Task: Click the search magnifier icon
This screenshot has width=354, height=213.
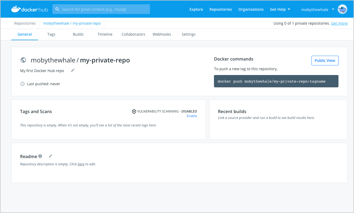Action: 57,9
